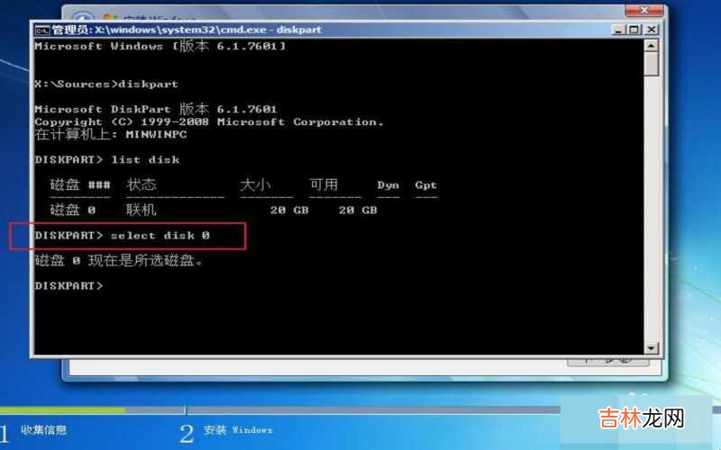
Task: Click the green setup progress bar
Action: click(62, 409)
